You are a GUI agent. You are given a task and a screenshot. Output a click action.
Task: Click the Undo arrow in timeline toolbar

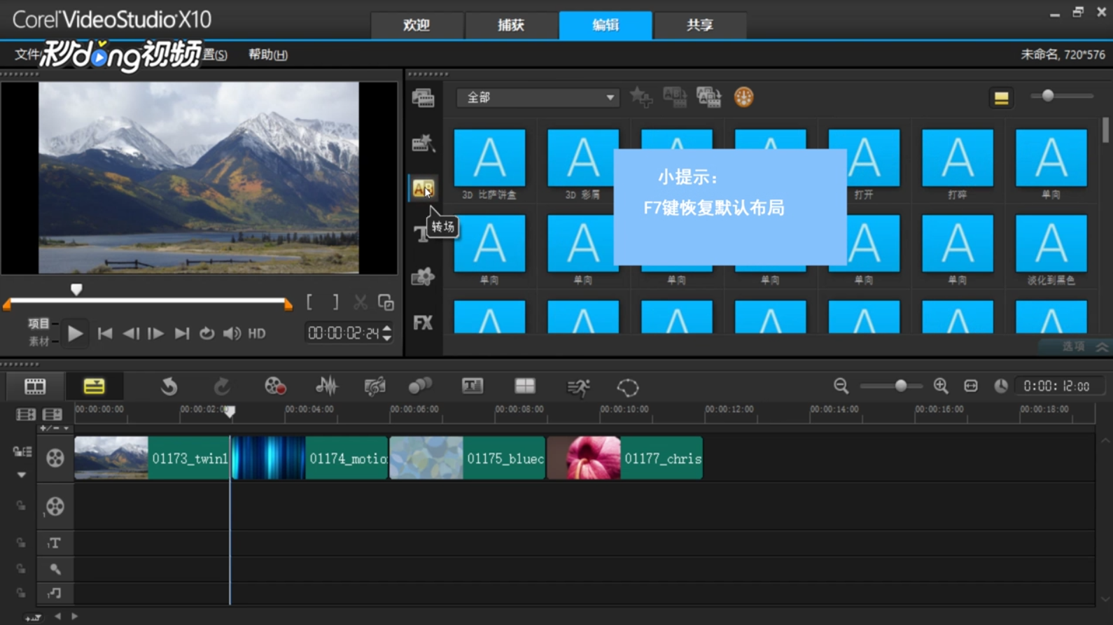(169, 386)
